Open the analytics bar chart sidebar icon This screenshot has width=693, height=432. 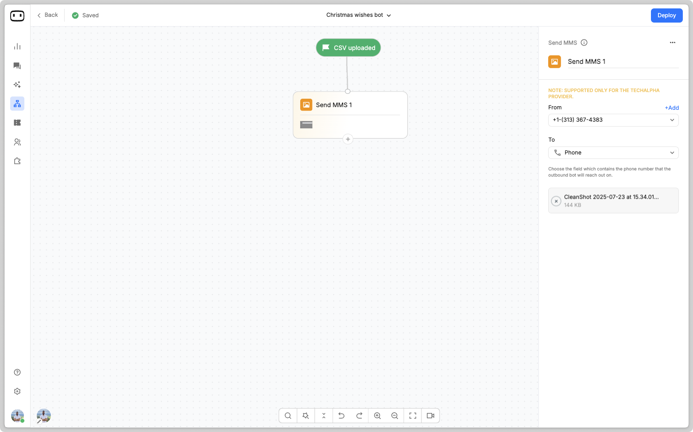17,46
